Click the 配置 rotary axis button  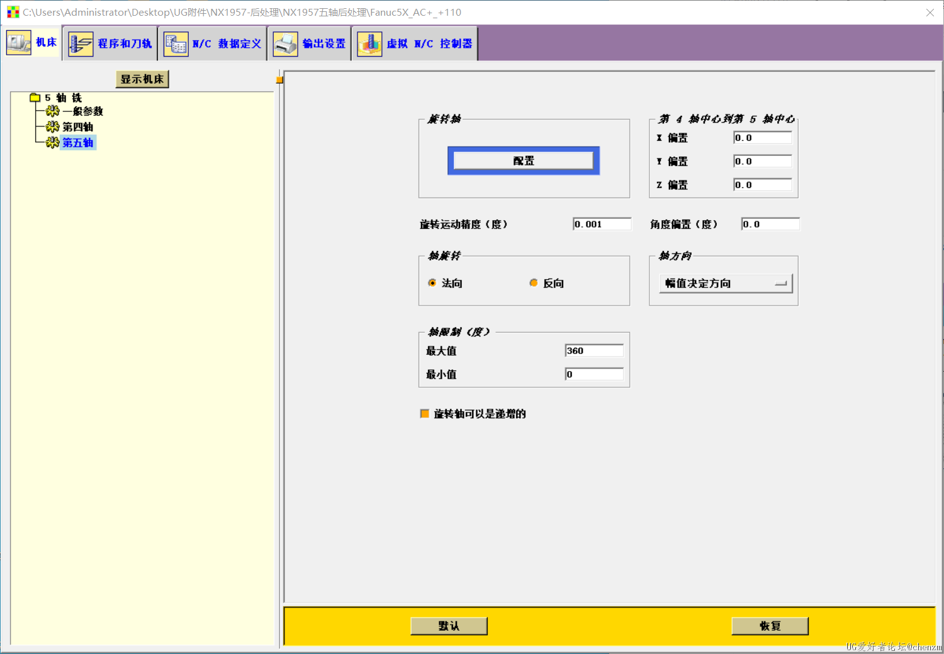pos(524,160)
